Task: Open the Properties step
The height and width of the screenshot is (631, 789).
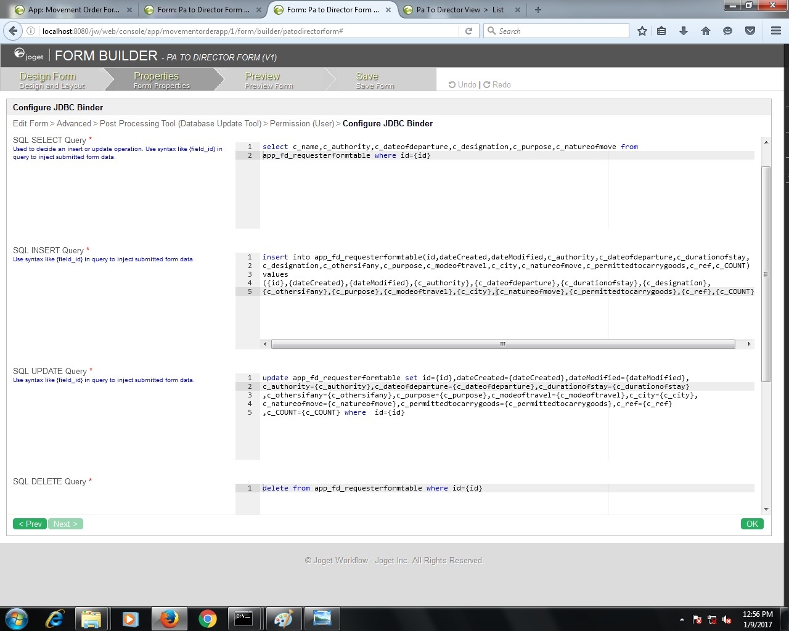Action: 161,79
